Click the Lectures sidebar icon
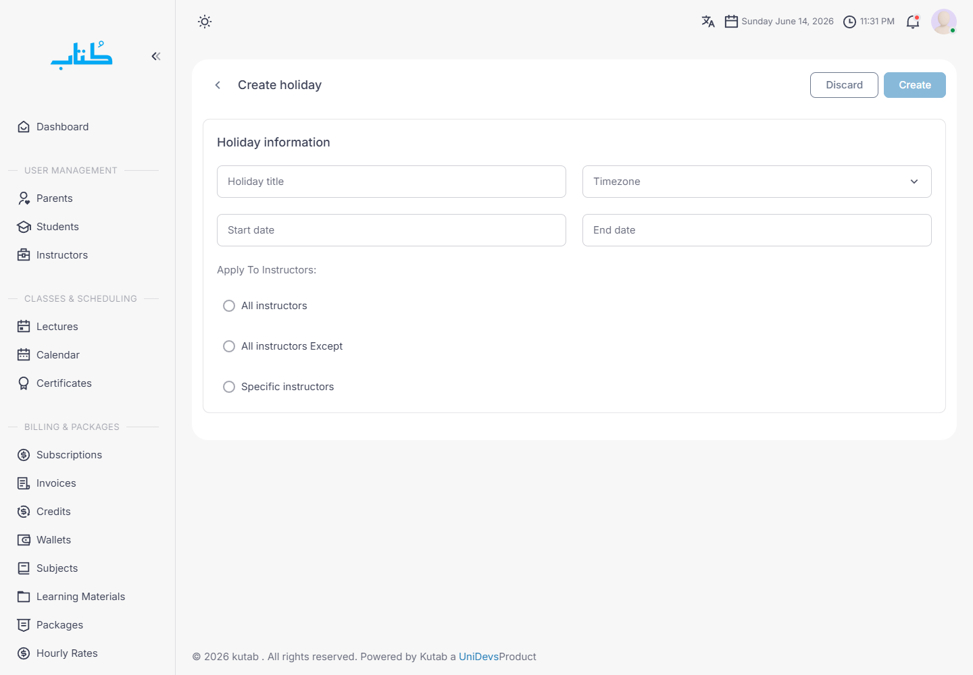Screen dimensions: 973x675 tap(24, 327)
